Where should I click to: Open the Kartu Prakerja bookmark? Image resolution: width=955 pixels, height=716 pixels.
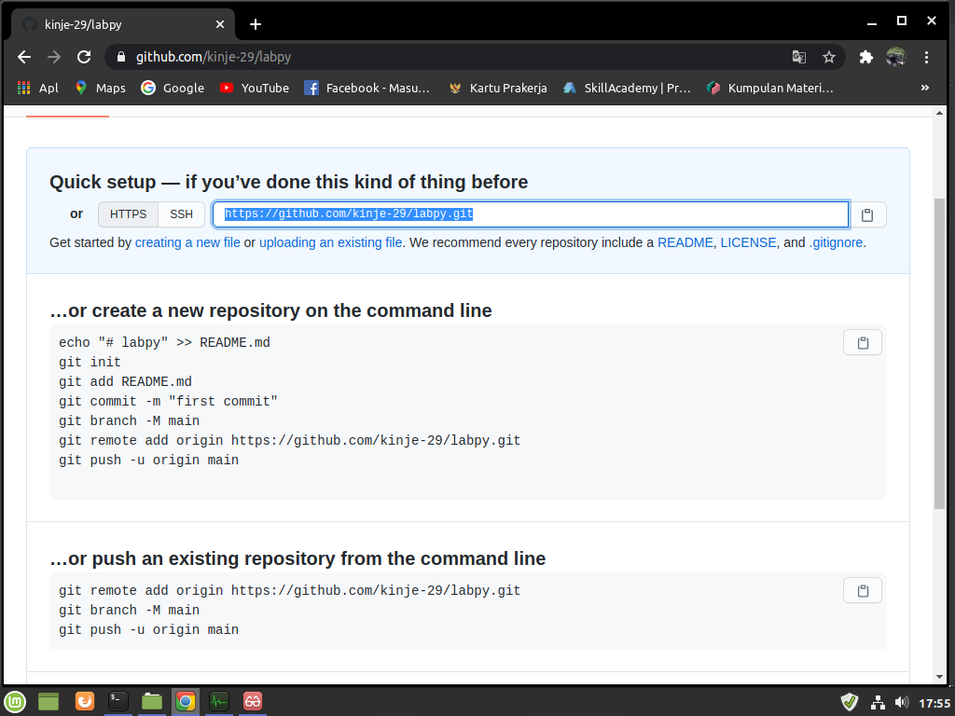coord(497,88)
